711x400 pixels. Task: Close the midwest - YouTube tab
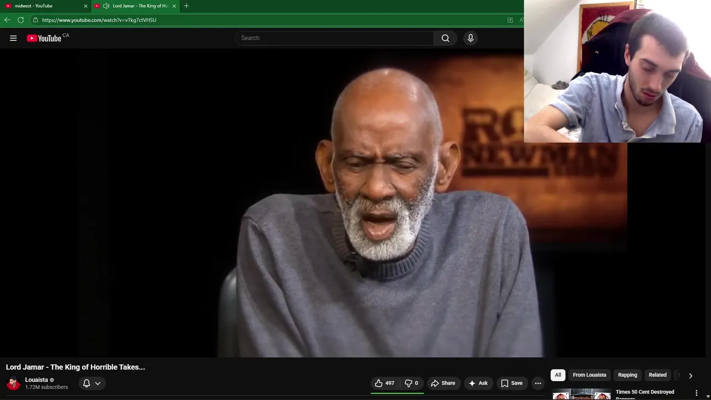[x=86, y=6]
